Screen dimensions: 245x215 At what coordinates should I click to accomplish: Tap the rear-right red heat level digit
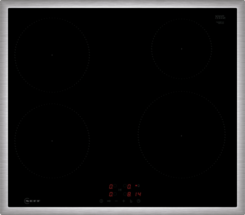pos(129,186)
